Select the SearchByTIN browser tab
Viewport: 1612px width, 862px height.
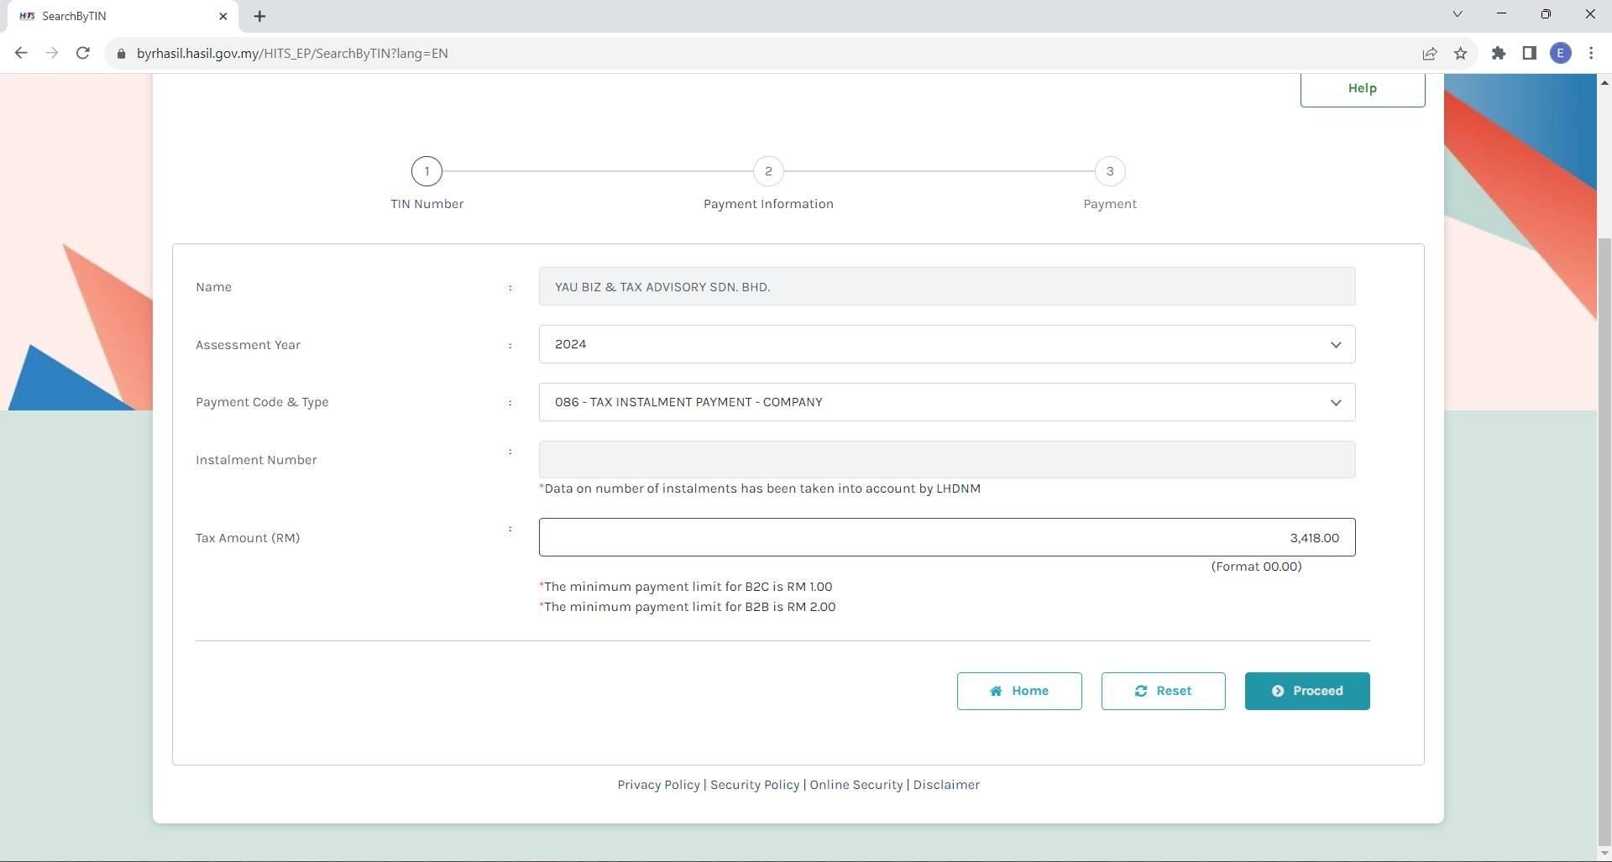[123, 16]
